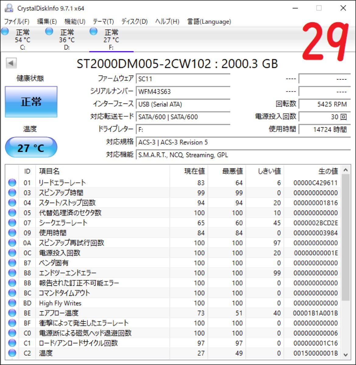Viewport: 356px width, 365px height.
Task: Click the 生の値 column header
Action: click(313, 171)
